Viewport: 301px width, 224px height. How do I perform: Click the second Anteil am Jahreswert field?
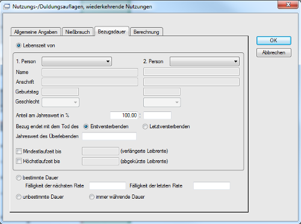coord(157,116)
